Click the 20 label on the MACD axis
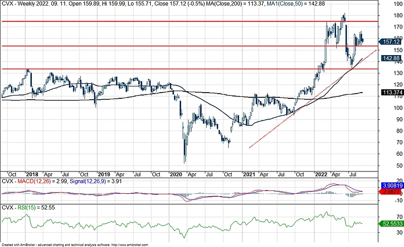The width and height of the screenshot is (404, 247). (x=400, y=180)
